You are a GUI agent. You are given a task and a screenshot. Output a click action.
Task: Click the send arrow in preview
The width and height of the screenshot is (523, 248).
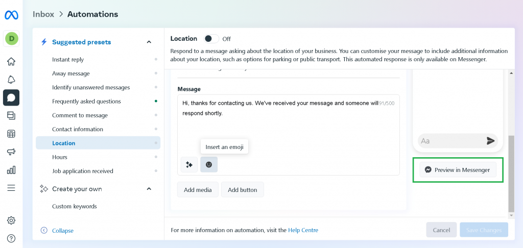point(490,141)
